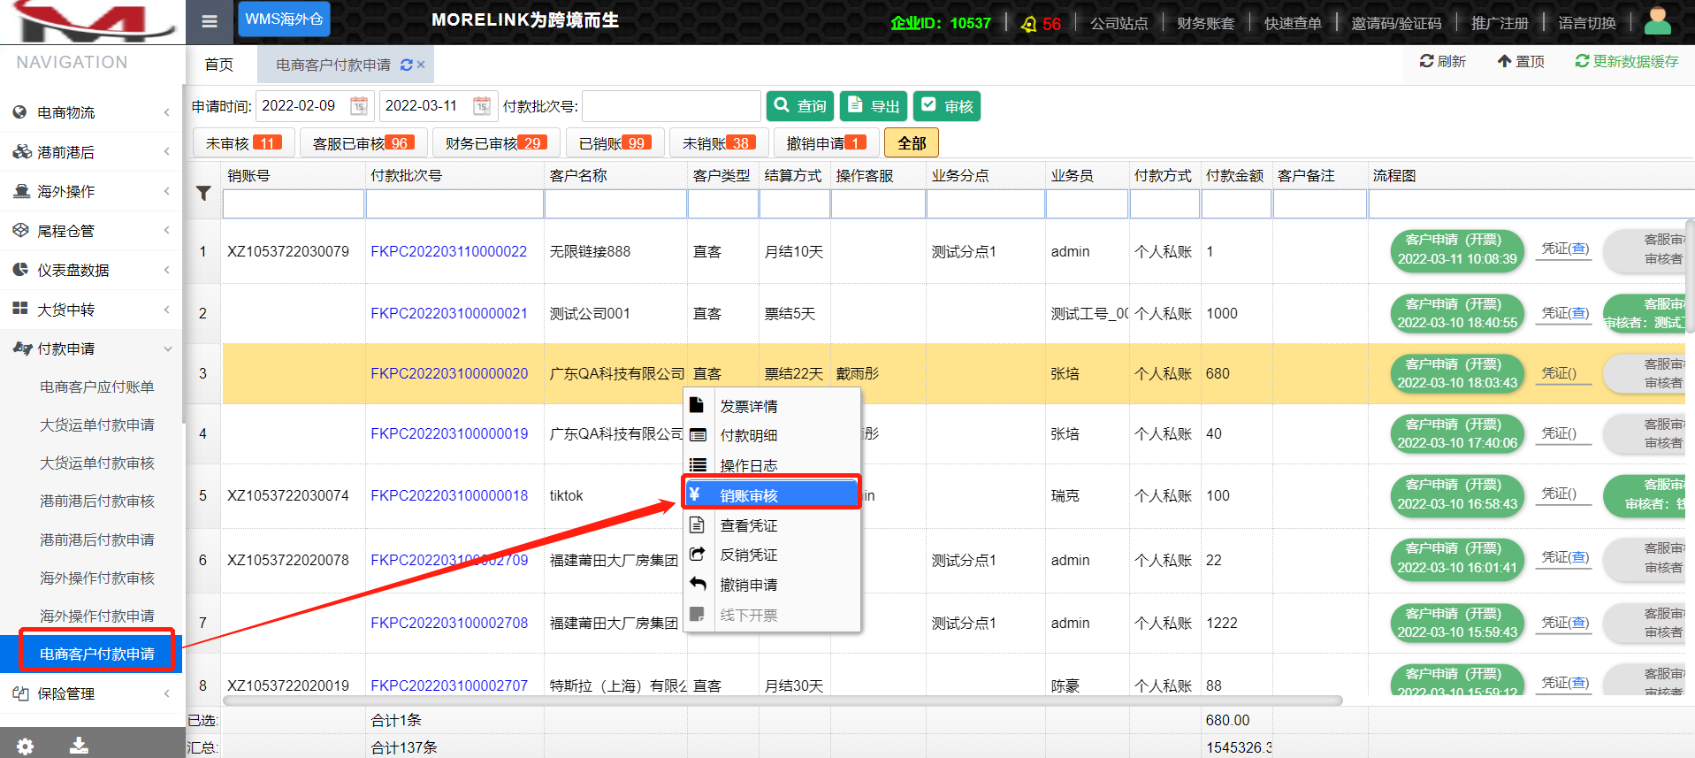Click the notification bell icon

(1028, 24)
